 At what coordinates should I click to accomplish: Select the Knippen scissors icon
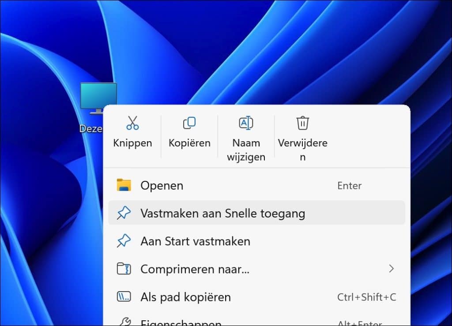click(132, 123)
